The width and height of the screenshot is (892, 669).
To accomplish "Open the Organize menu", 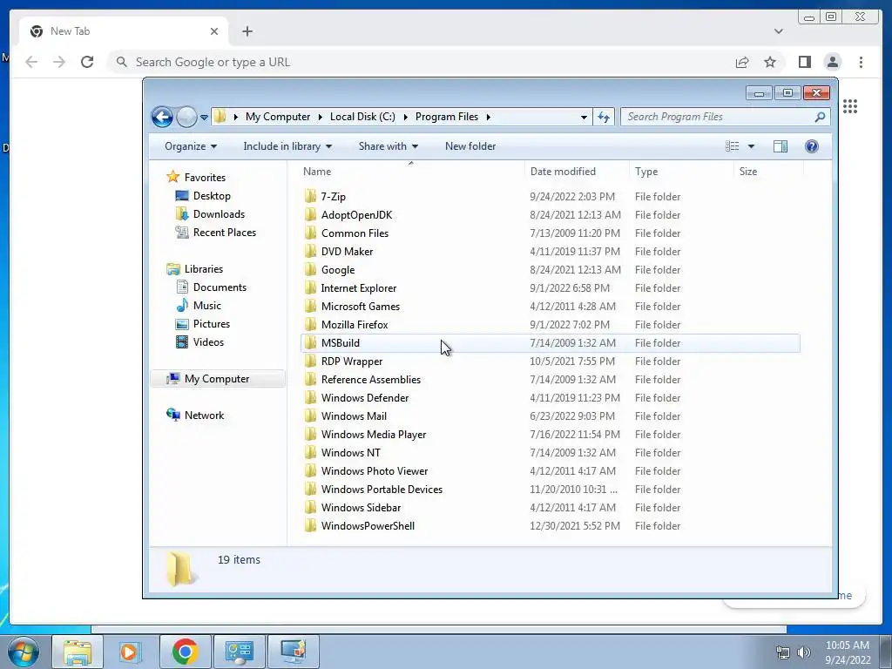I will (191, 146).
